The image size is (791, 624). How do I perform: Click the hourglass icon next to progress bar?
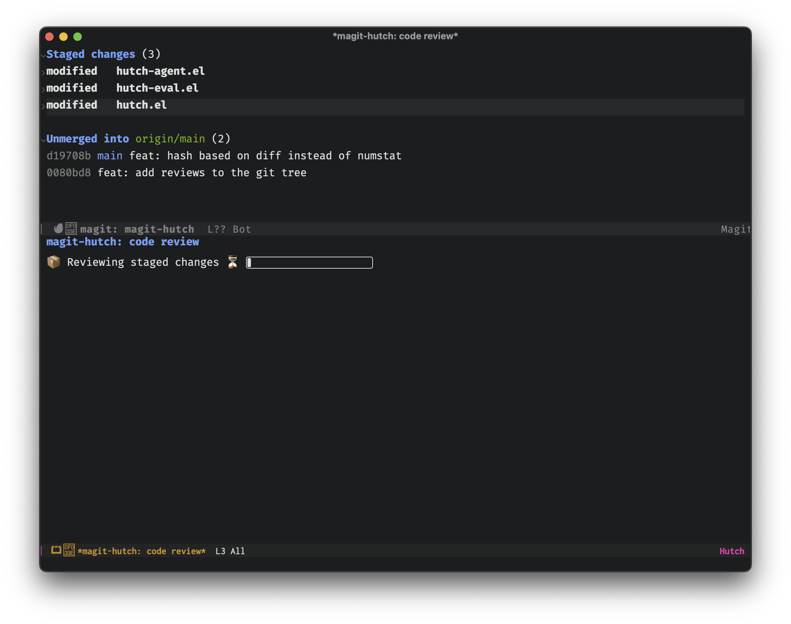(233, 262)
